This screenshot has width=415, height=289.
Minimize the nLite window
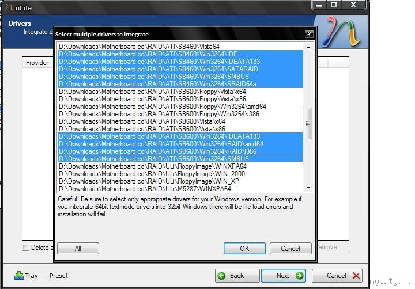coord(319,5)
